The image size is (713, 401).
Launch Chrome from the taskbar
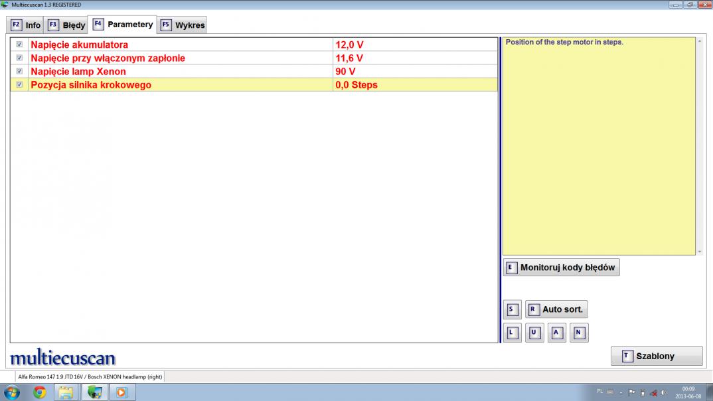(x=40, y=392)
